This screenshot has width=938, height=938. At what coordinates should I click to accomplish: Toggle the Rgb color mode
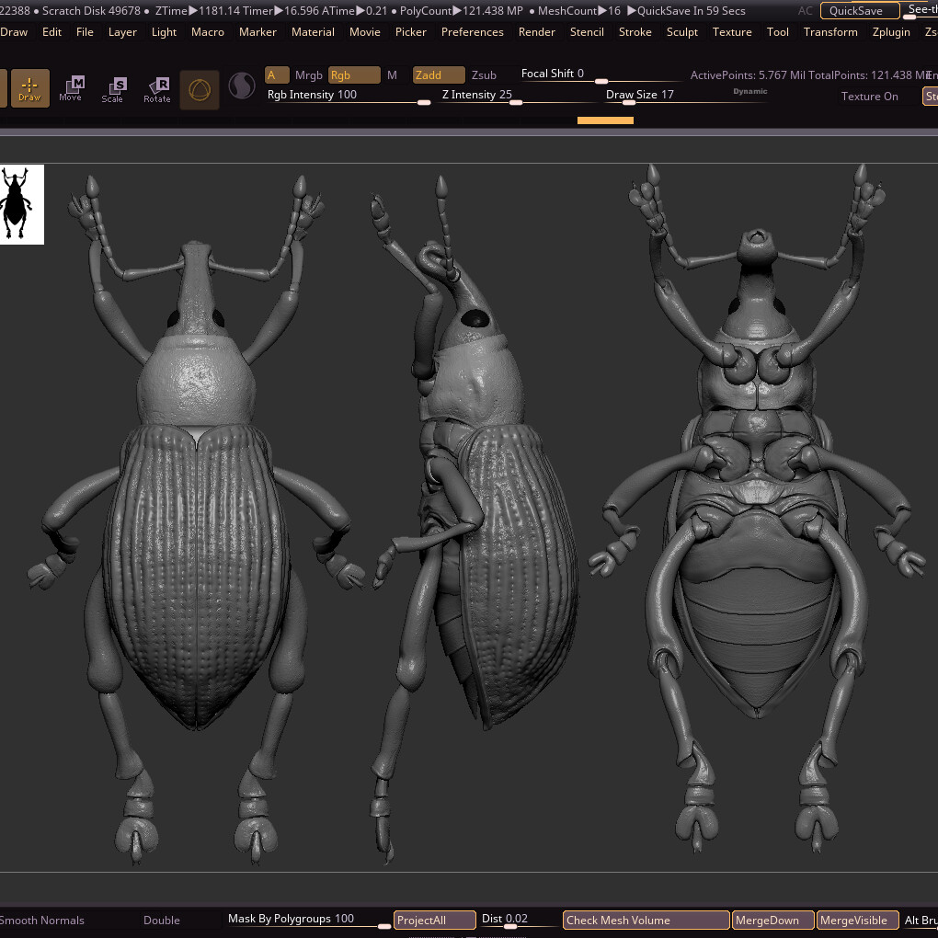[x=354, y=75]
